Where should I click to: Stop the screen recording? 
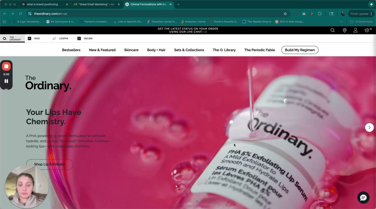pos(6,66)
